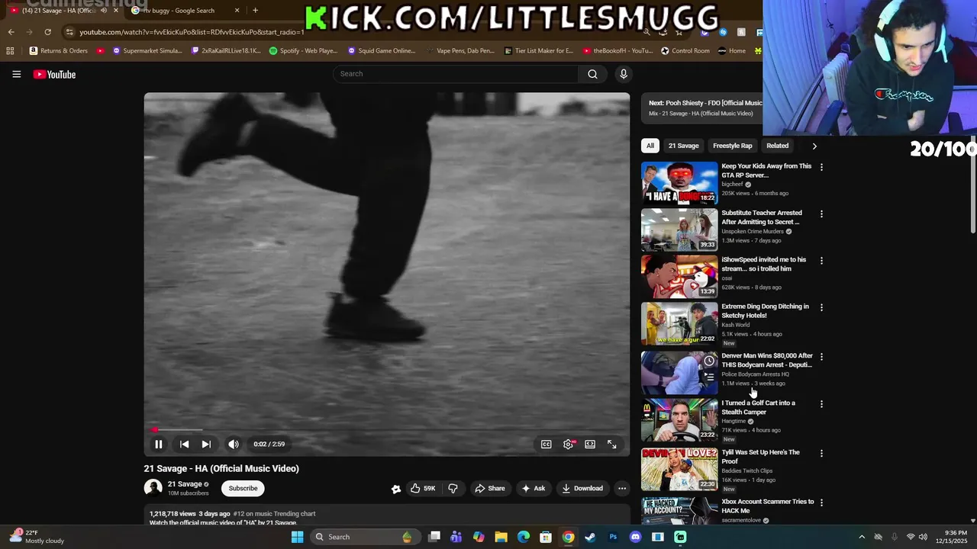Select the Related filter chip
977x549 pixels.
777,146
